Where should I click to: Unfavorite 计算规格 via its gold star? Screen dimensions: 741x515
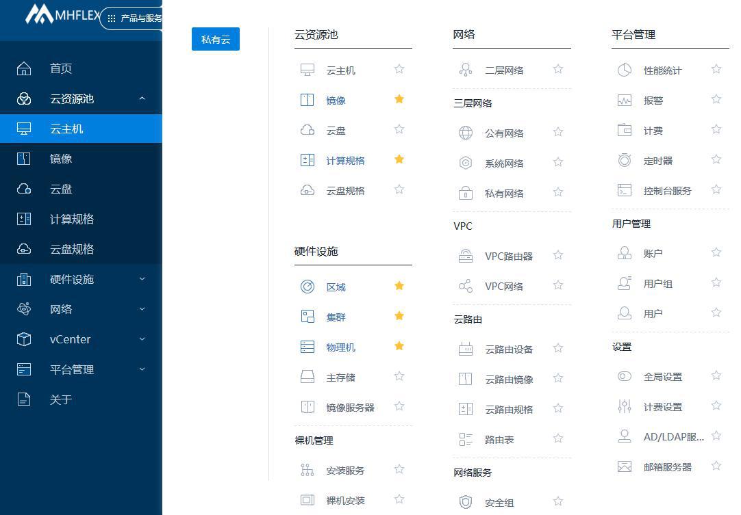[399, 159]
